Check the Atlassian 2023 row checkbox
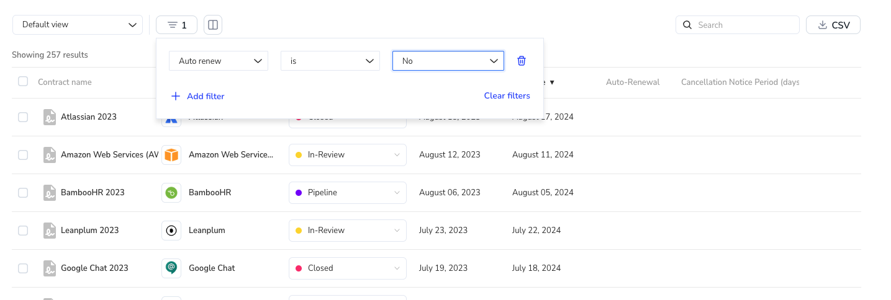891x300 pixels. click(x=23, y=117)
